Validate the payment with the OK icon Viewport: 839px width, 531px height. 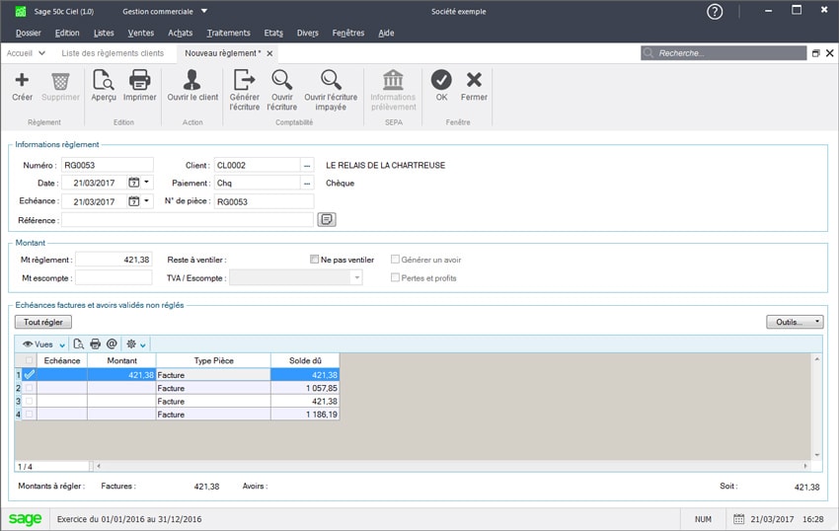[x=441, y=81]
